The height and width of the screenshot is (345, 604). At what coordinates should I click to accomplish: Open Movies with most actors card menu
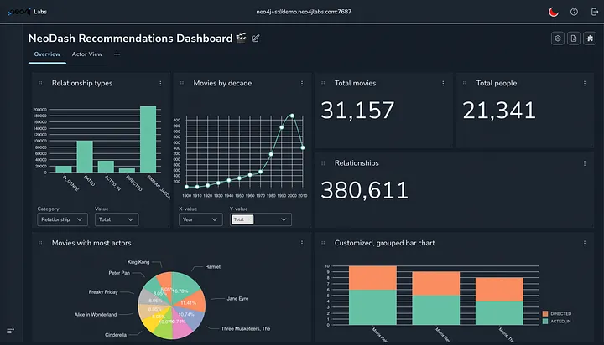pos(302,244)
